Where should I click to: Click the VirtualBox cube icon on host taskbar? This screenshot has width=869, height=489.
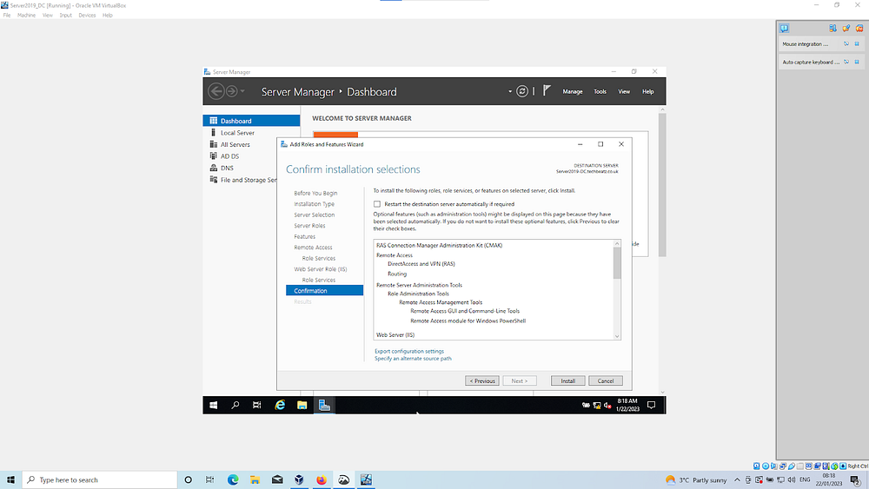pyautogui.click(x=299, y=479)
